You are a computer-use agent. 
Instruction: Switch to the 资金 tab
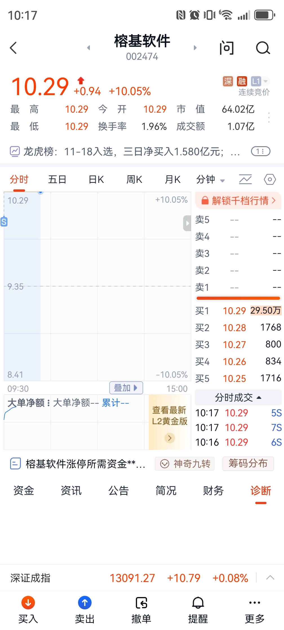coord(24,491)
